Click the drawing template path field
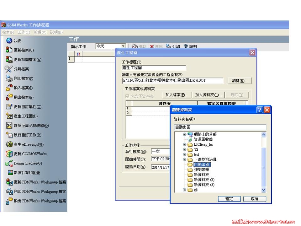Viewport: 301px width, 226px height. point(173,81)
